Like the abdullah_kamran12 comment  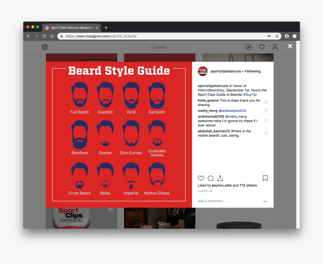(266, 133)
